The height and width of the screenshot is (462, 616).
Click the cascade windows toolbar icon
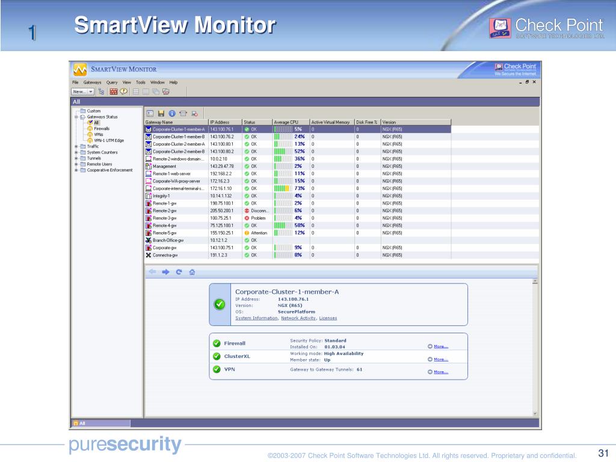point(156,91)
